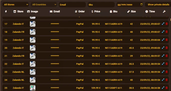This screenshot has height=91, width=171.
Task: Select Zalando NL store in row 24
Action: point(18,80)
